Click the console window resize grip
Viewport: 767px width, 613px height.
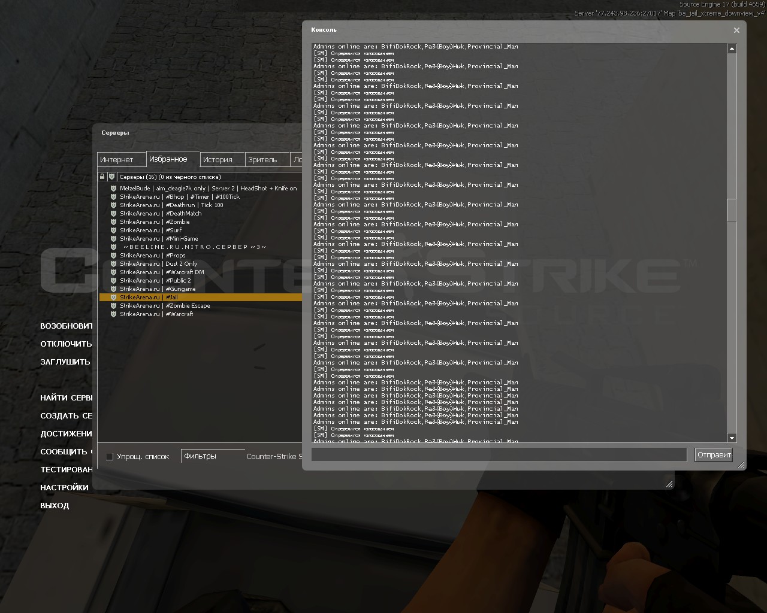click(x=741, y=465)
